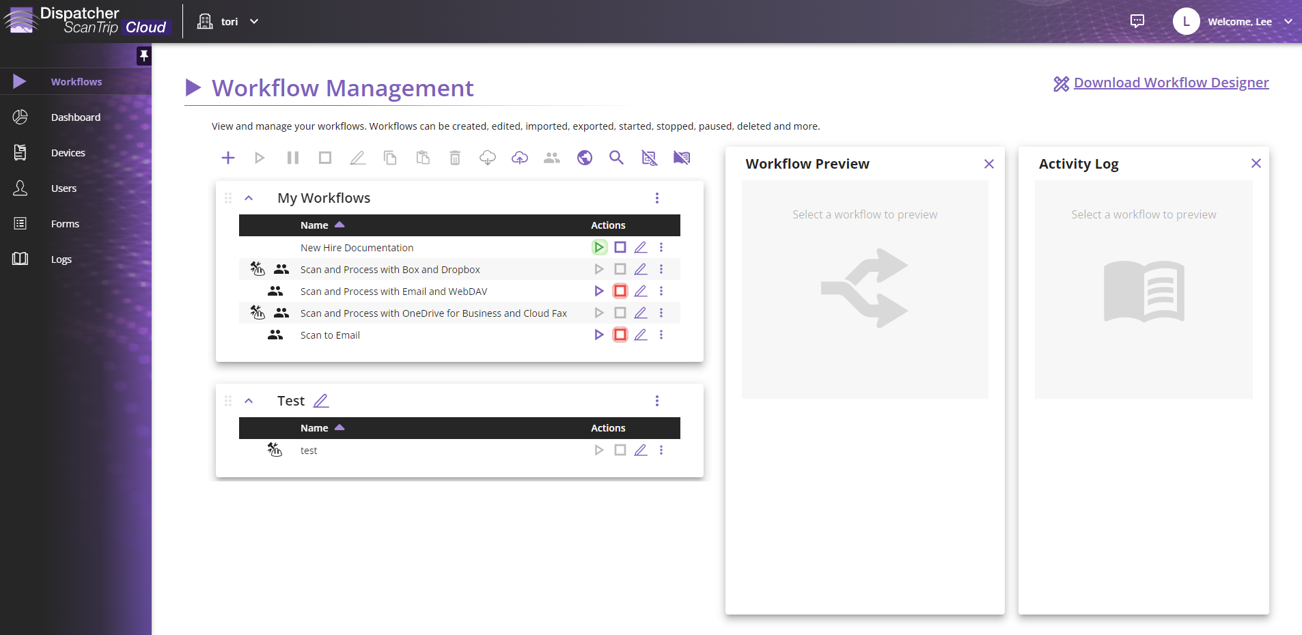Click the cloud upload import icon
This screenshot has height=635, width=1302.
[x=520, y=158]
